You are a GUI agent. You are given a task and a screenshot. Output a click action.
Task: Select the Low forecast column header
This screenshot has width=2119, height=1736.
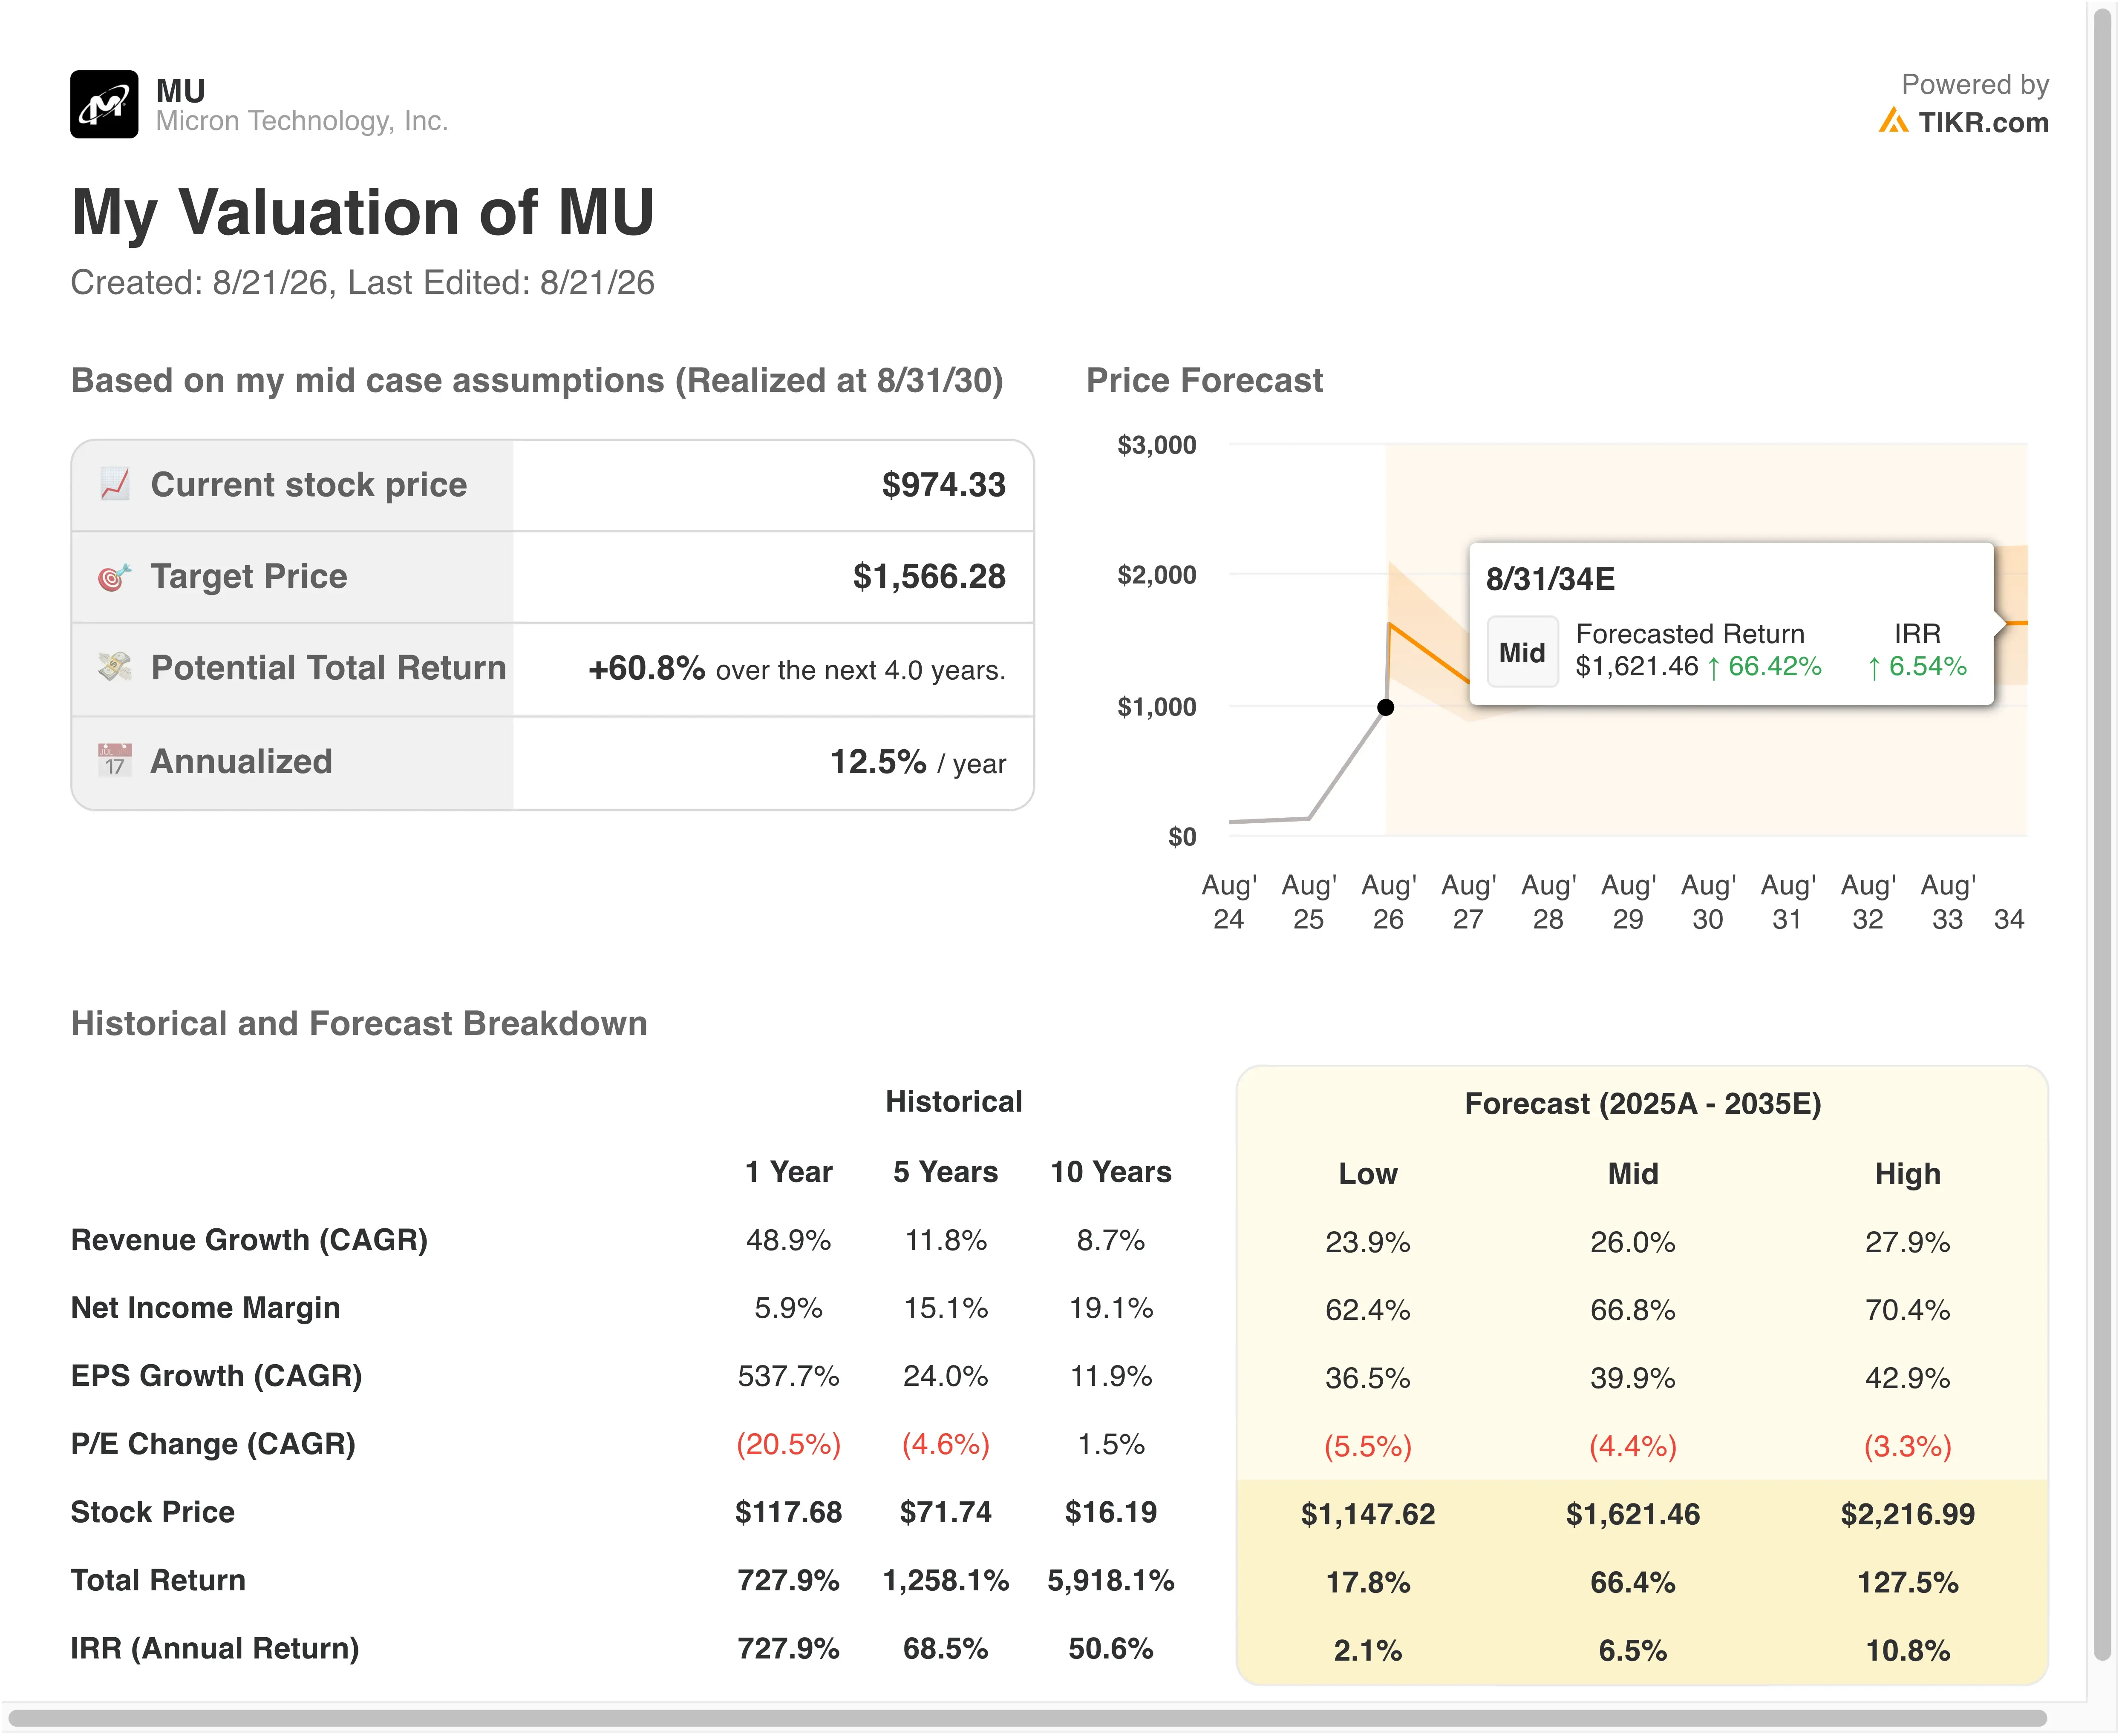point(1368,1173)
